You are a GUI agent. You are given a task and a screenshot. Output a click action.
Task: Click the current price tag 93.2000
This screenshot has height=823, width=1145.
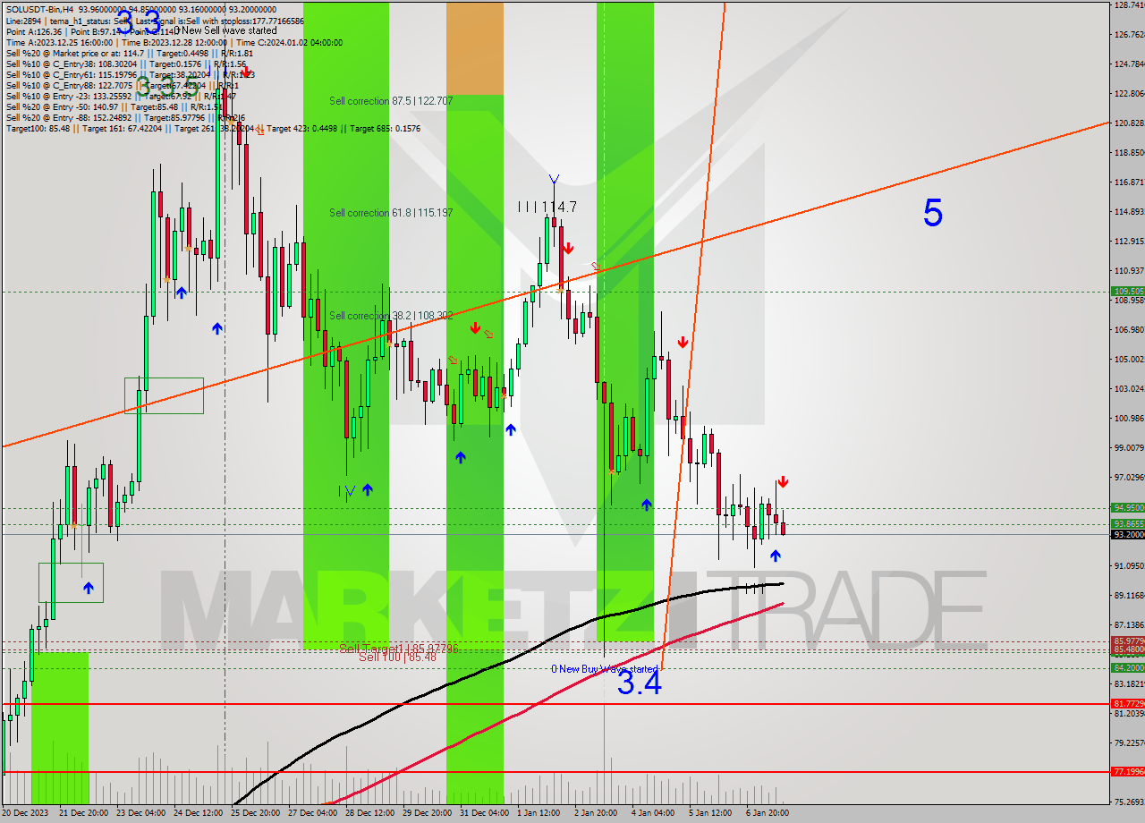(1127, 534)
